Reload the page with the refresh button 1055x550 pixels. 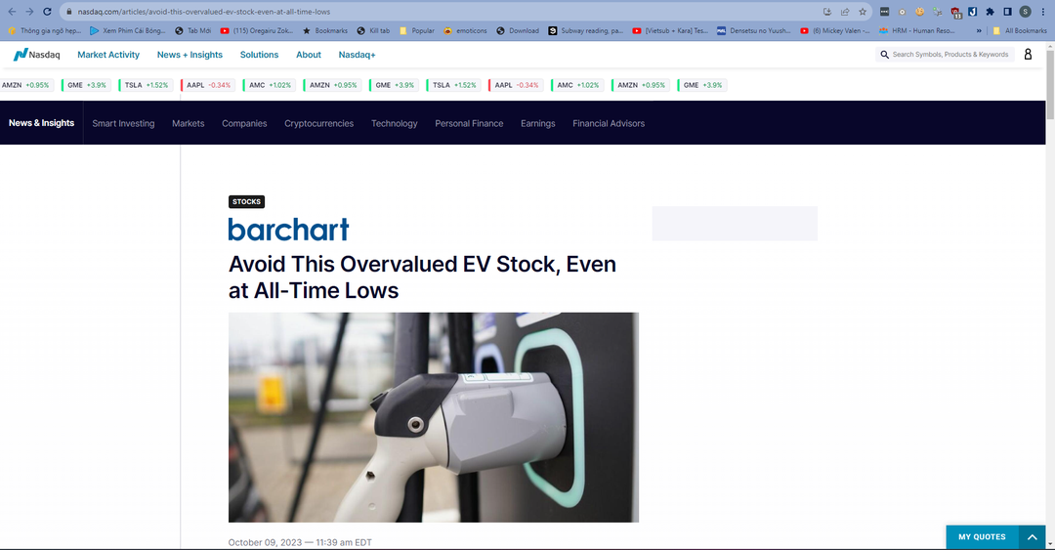[49, 12]
